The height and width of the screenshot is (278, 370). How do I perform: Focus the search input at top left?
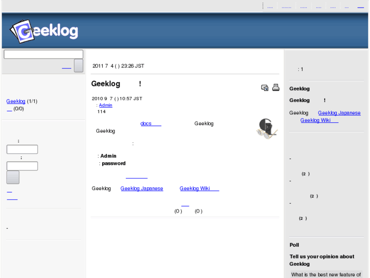pos(43,54)
